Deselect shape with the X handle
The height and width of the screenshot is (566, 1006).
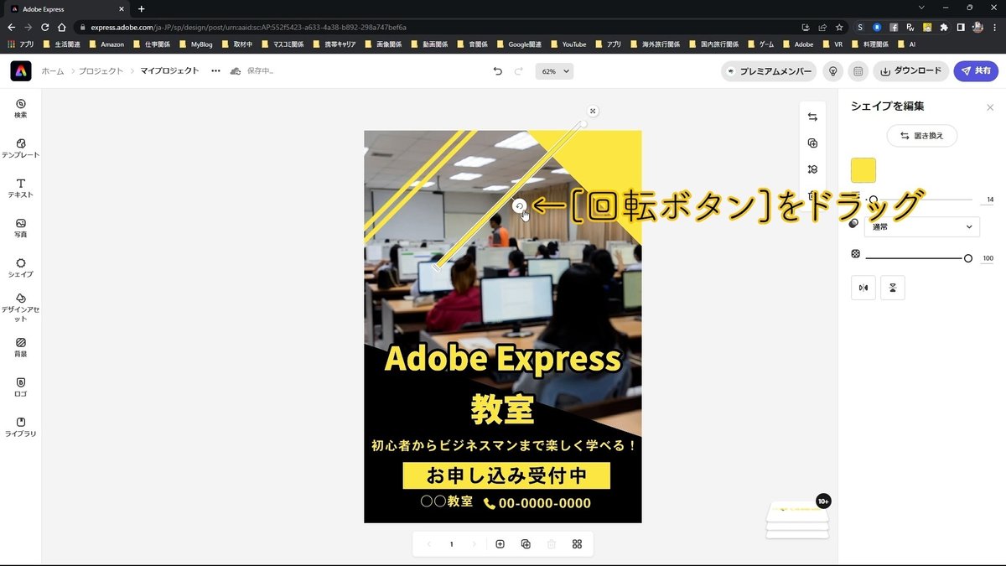coord(593,111)
